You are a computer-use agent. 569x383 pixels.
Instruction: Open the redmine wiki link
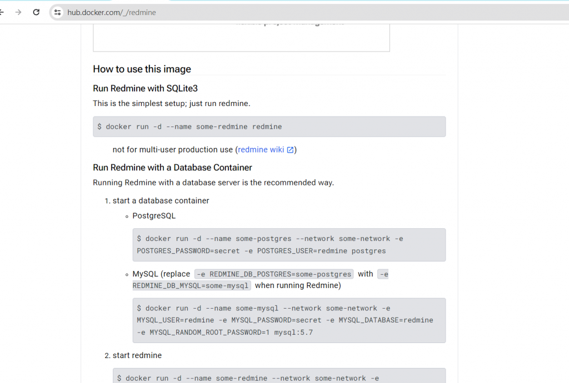tap(261, 150)
